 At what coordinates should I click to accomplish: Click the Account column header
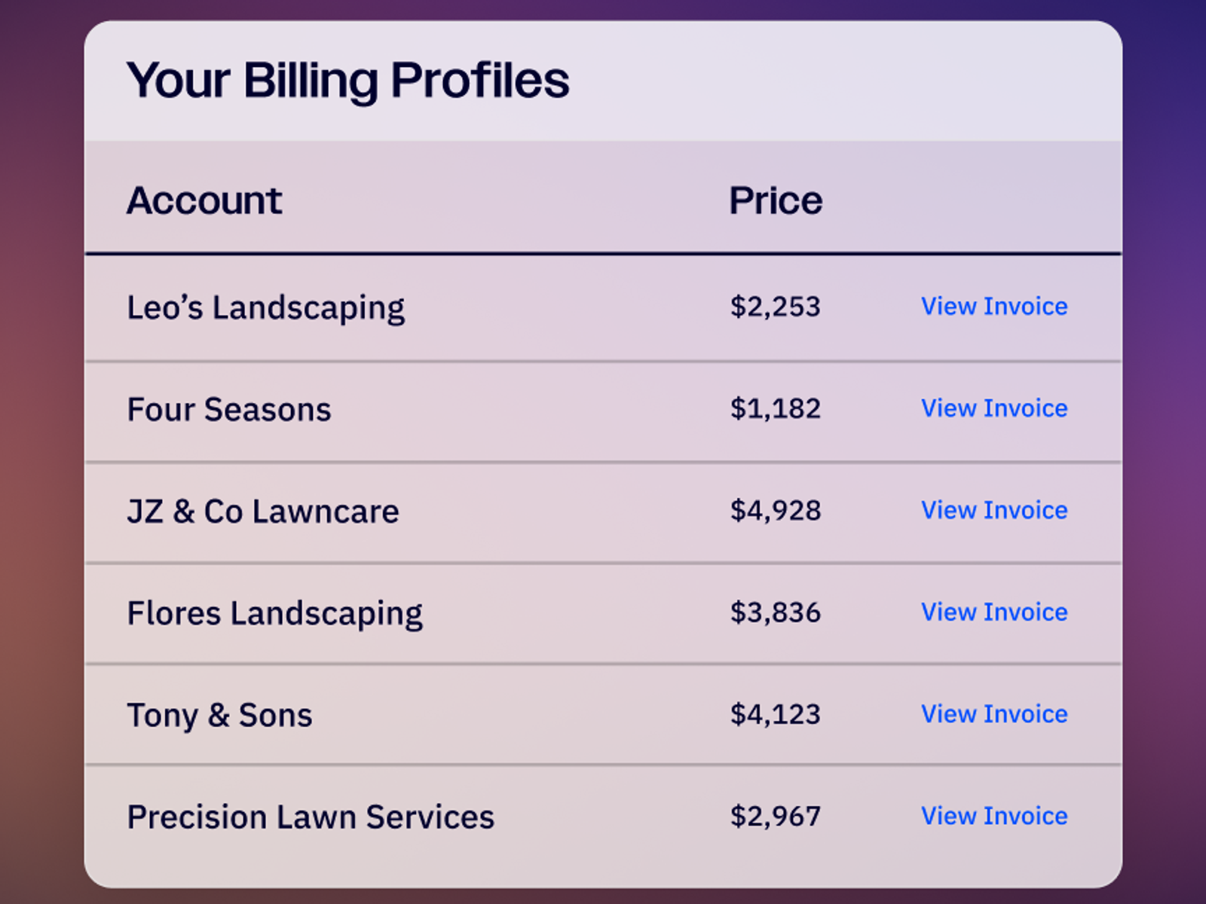pos(204,200)
